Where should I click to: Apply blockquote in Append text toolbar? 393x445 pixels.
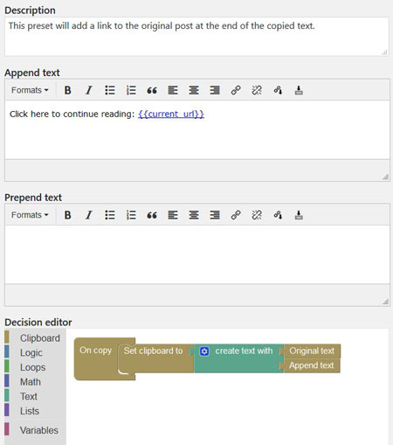click(152, 90)
